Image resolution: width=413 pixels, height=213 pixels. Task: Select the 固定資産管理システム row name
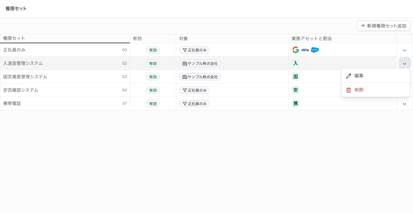25,77
